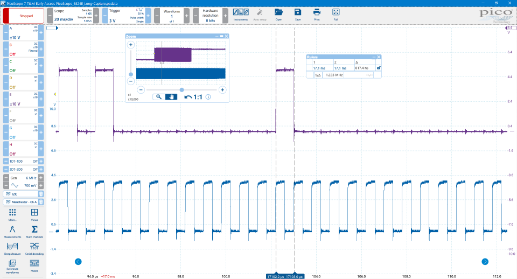The image size is (517, 279).
Task: Open the Measurements panel
Action: 12,231
